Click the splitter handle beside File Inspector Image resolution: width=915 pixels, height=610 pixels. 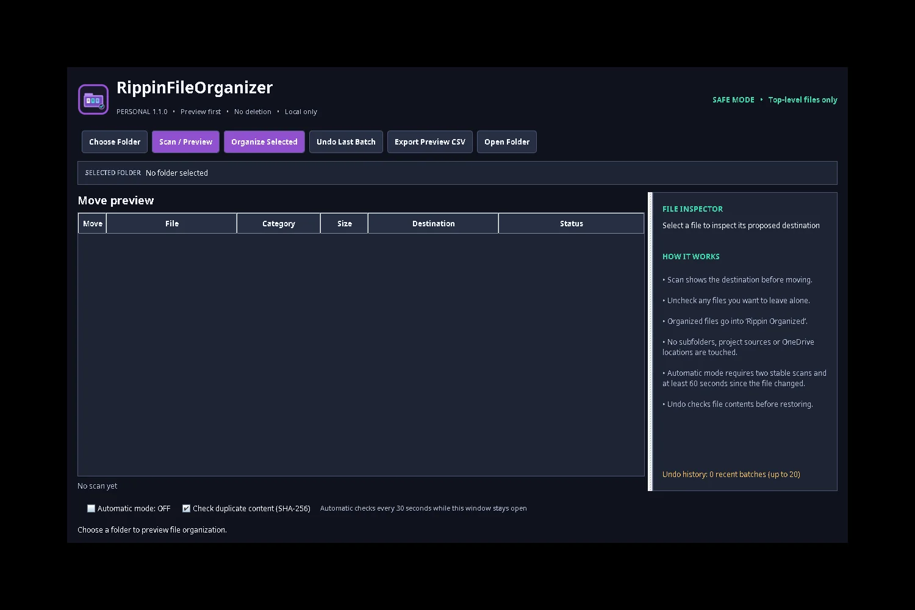pyautogui.click(x=650, y=342)
